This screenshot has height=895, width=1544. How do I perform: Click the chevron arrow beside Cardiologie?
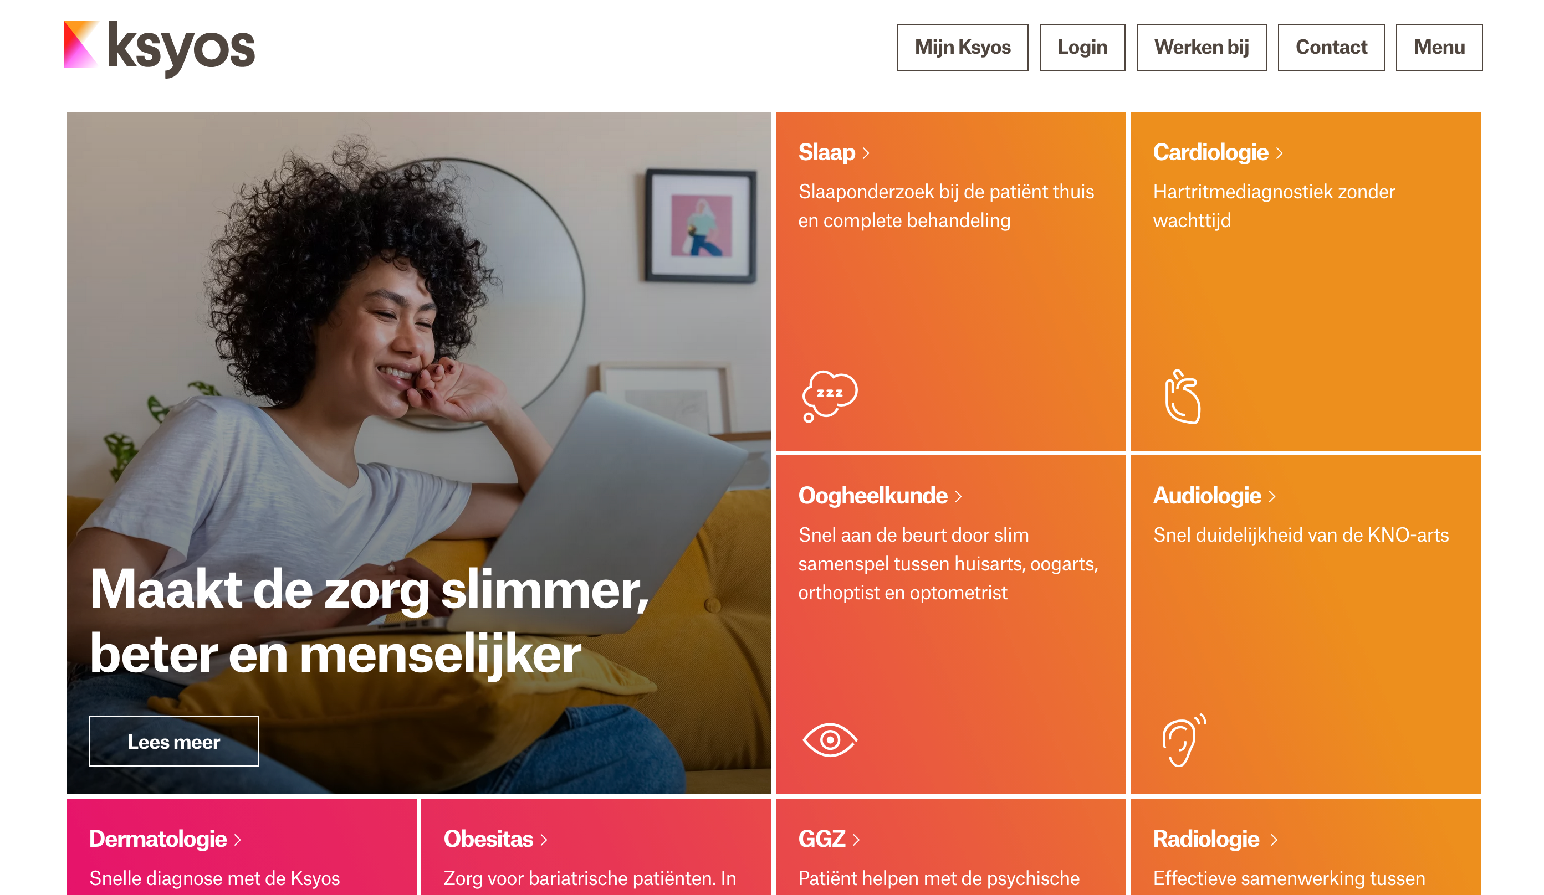tap(1279, 153)
